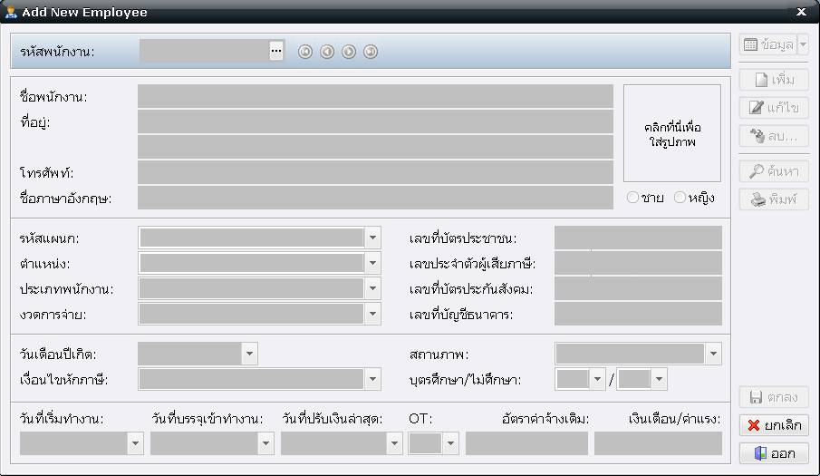Go to the next employee record
This screenshot has height=476, width=820.
349,52
